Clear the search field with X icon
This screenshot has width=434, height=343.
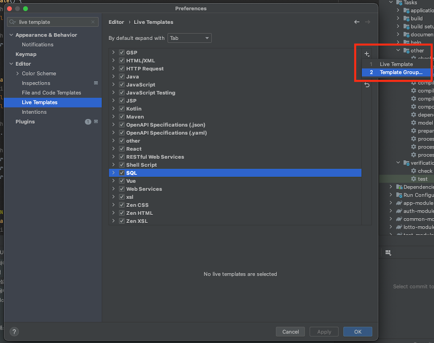[93, 22]
